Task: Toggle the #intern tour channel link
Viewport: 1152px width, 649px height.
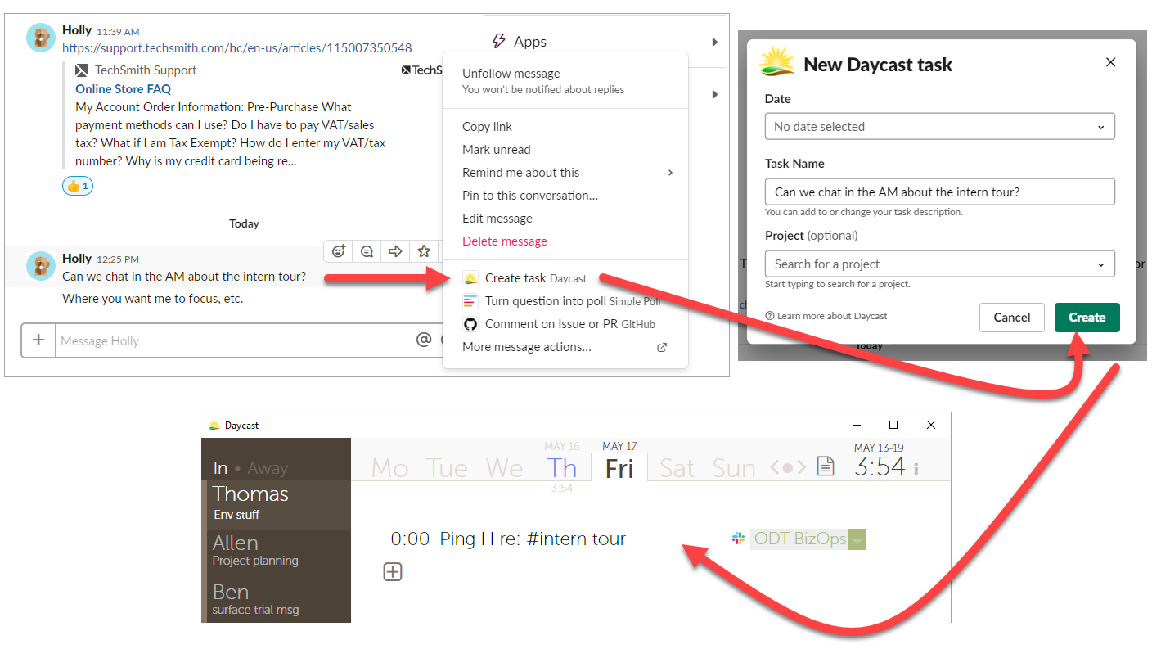Action: click(x=576, y=539)
